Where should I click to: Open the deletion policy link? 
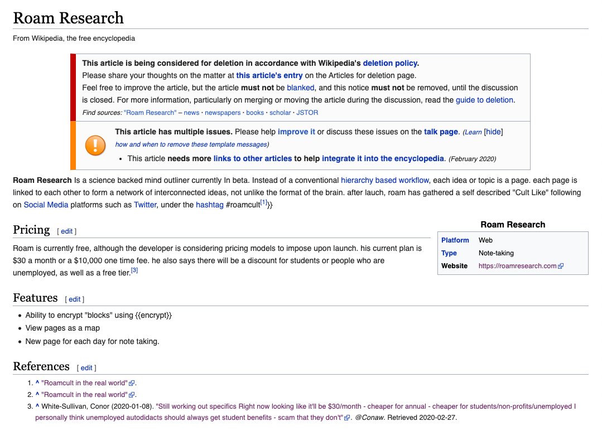pos(390,64)
